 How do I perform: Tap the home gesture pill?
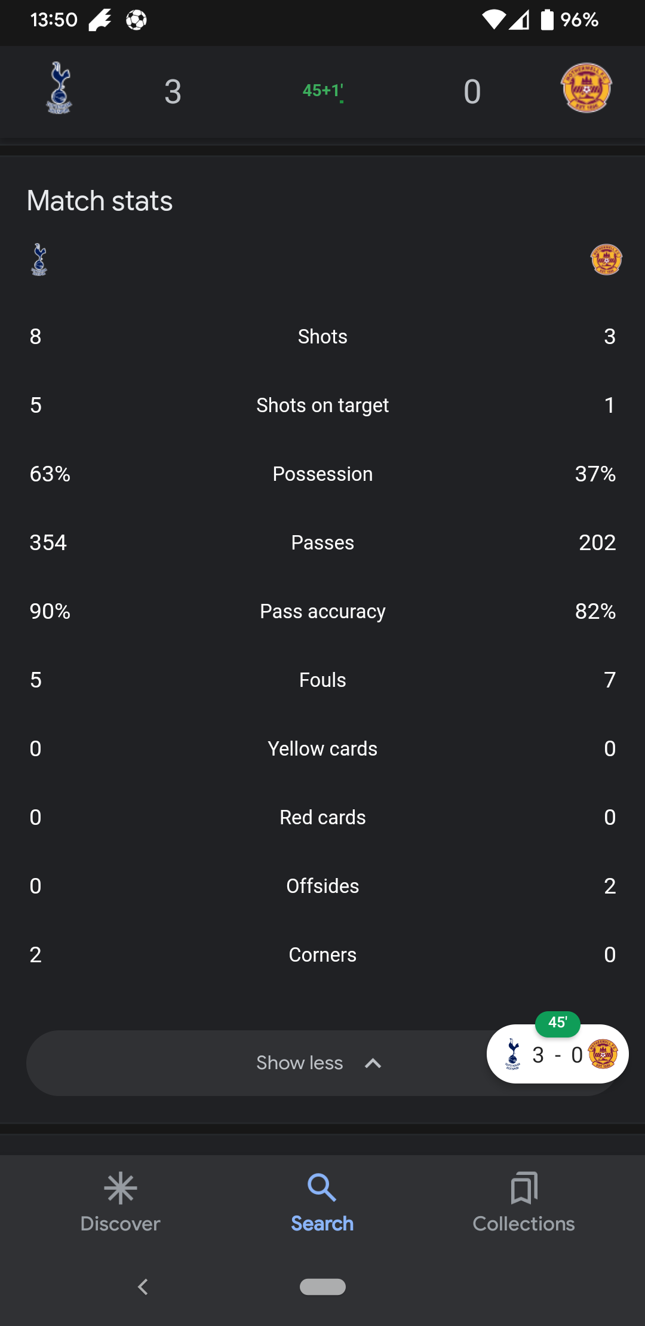[x=322, y=1287]
